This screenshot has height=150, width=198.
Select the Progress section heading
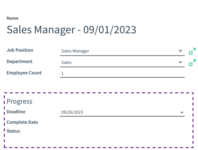(x=19, y=101)
